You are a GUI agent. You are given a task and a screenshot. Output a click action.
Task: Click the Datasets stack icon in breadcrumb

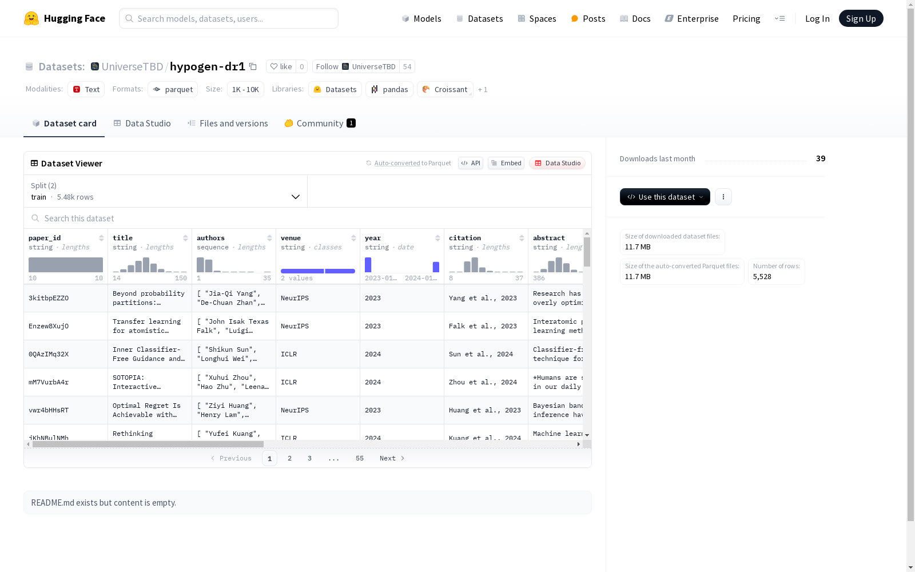pos(29,66)
